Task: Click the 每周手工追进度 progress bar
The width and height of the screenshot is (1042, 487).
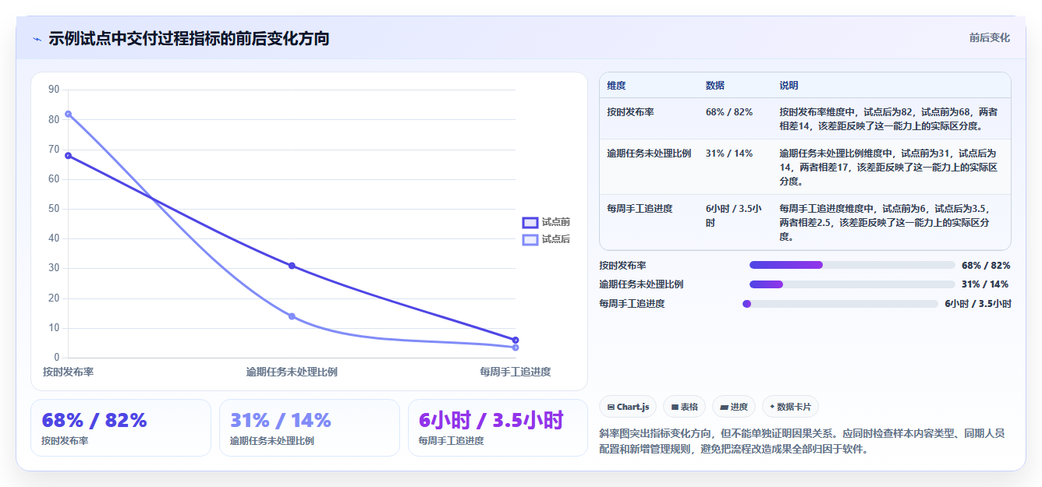Action: (840, 304)
